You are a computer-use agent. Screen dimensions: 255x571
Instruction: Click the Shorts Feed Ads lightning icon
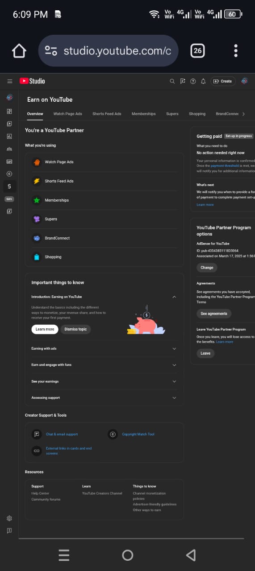[x=37, y=181]
